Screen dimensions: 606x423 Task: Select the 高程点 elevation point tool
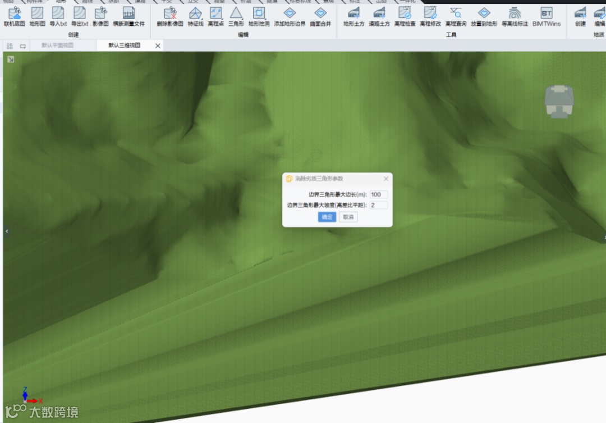(x=215, y=17)
